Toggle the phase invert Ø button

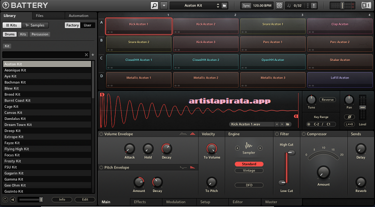point(349,117)
